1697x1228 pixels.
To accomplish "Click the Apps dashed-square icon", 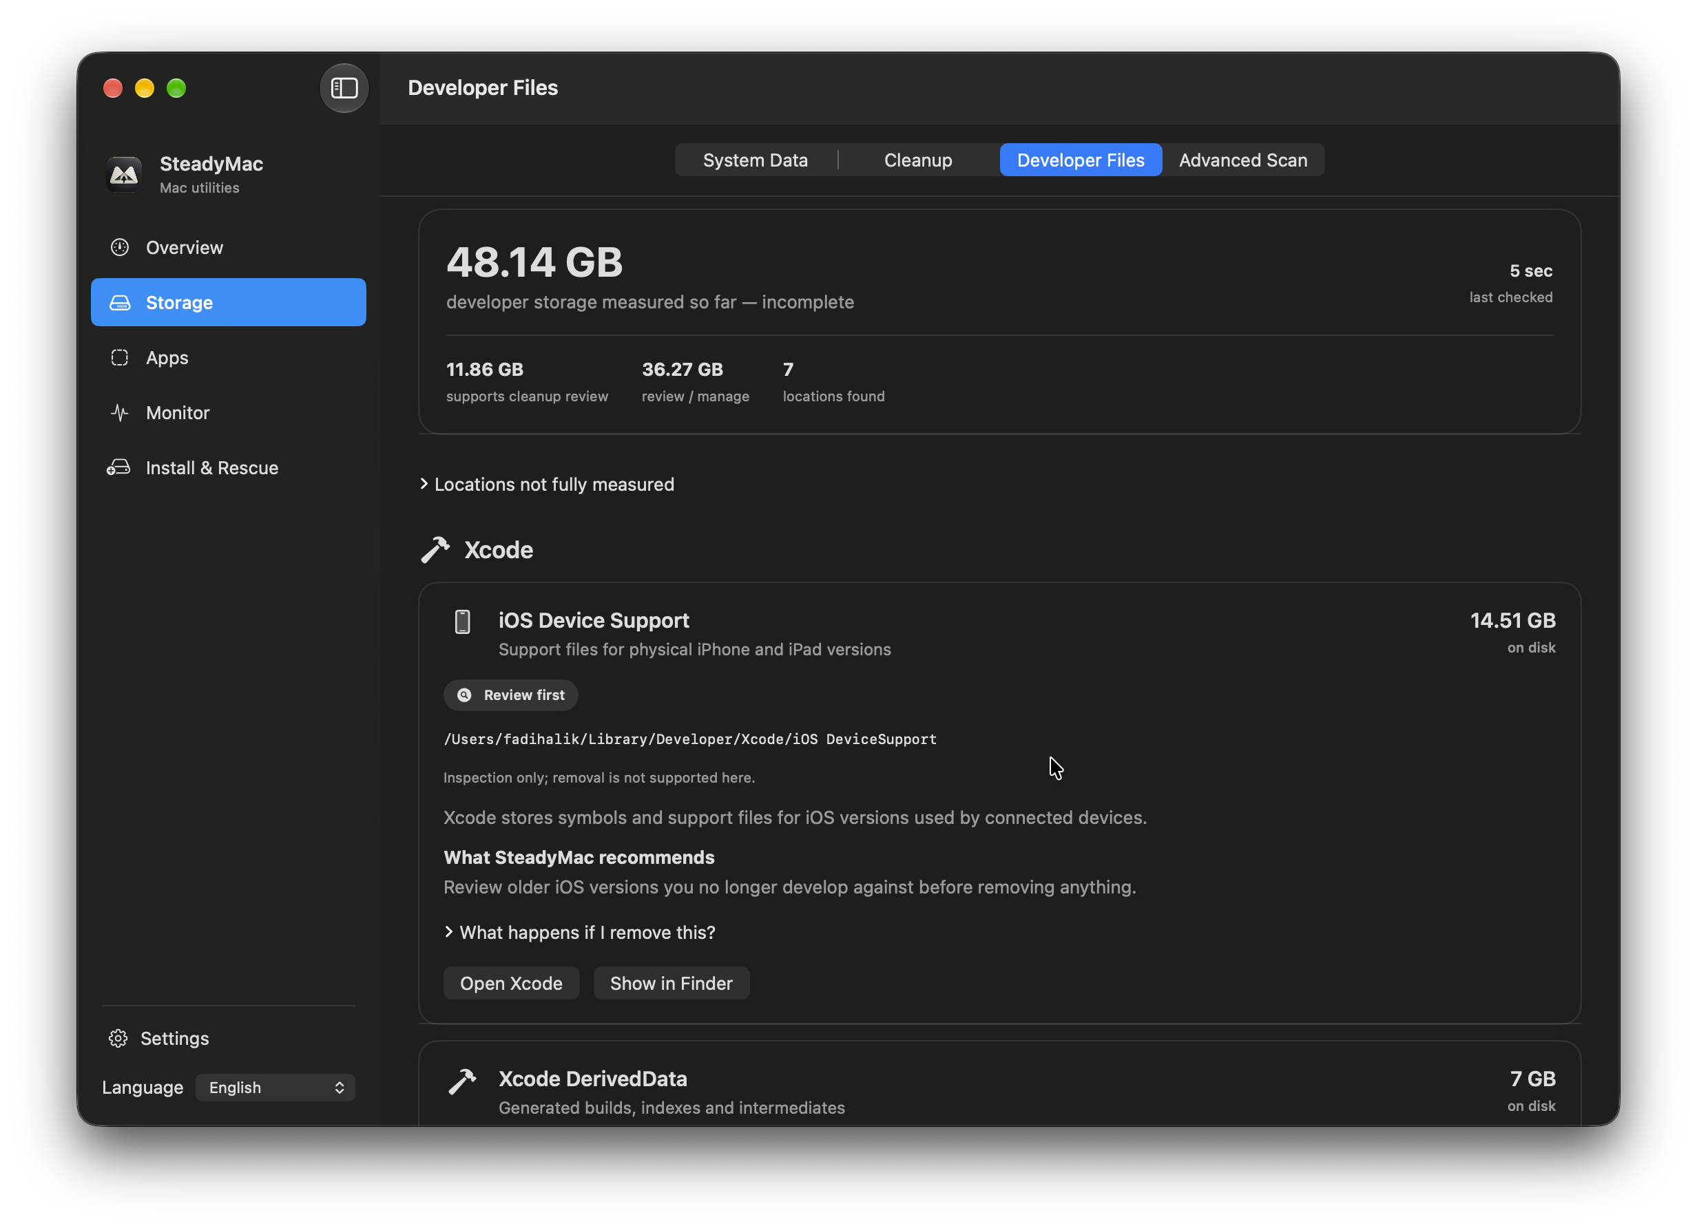I will (120, 357).
